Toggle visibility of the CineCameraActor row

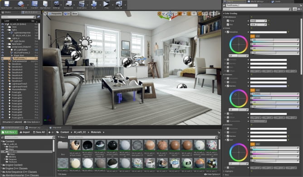tap(3, 61)
